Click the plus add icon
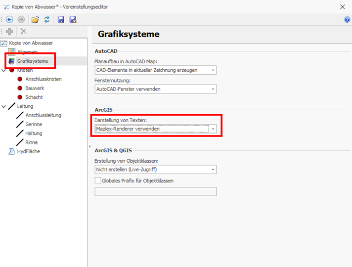Viewport: 352px width, 267px height. coord(10,32)
